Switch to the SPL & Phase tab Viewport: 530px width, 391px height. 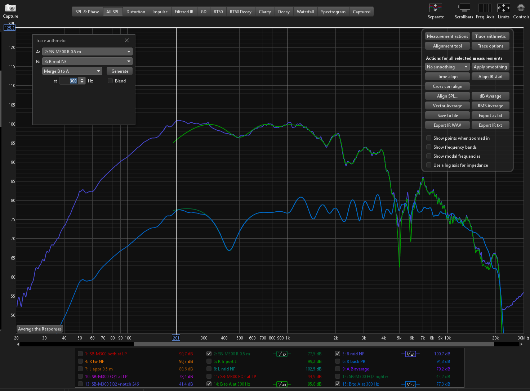point(87,12)
